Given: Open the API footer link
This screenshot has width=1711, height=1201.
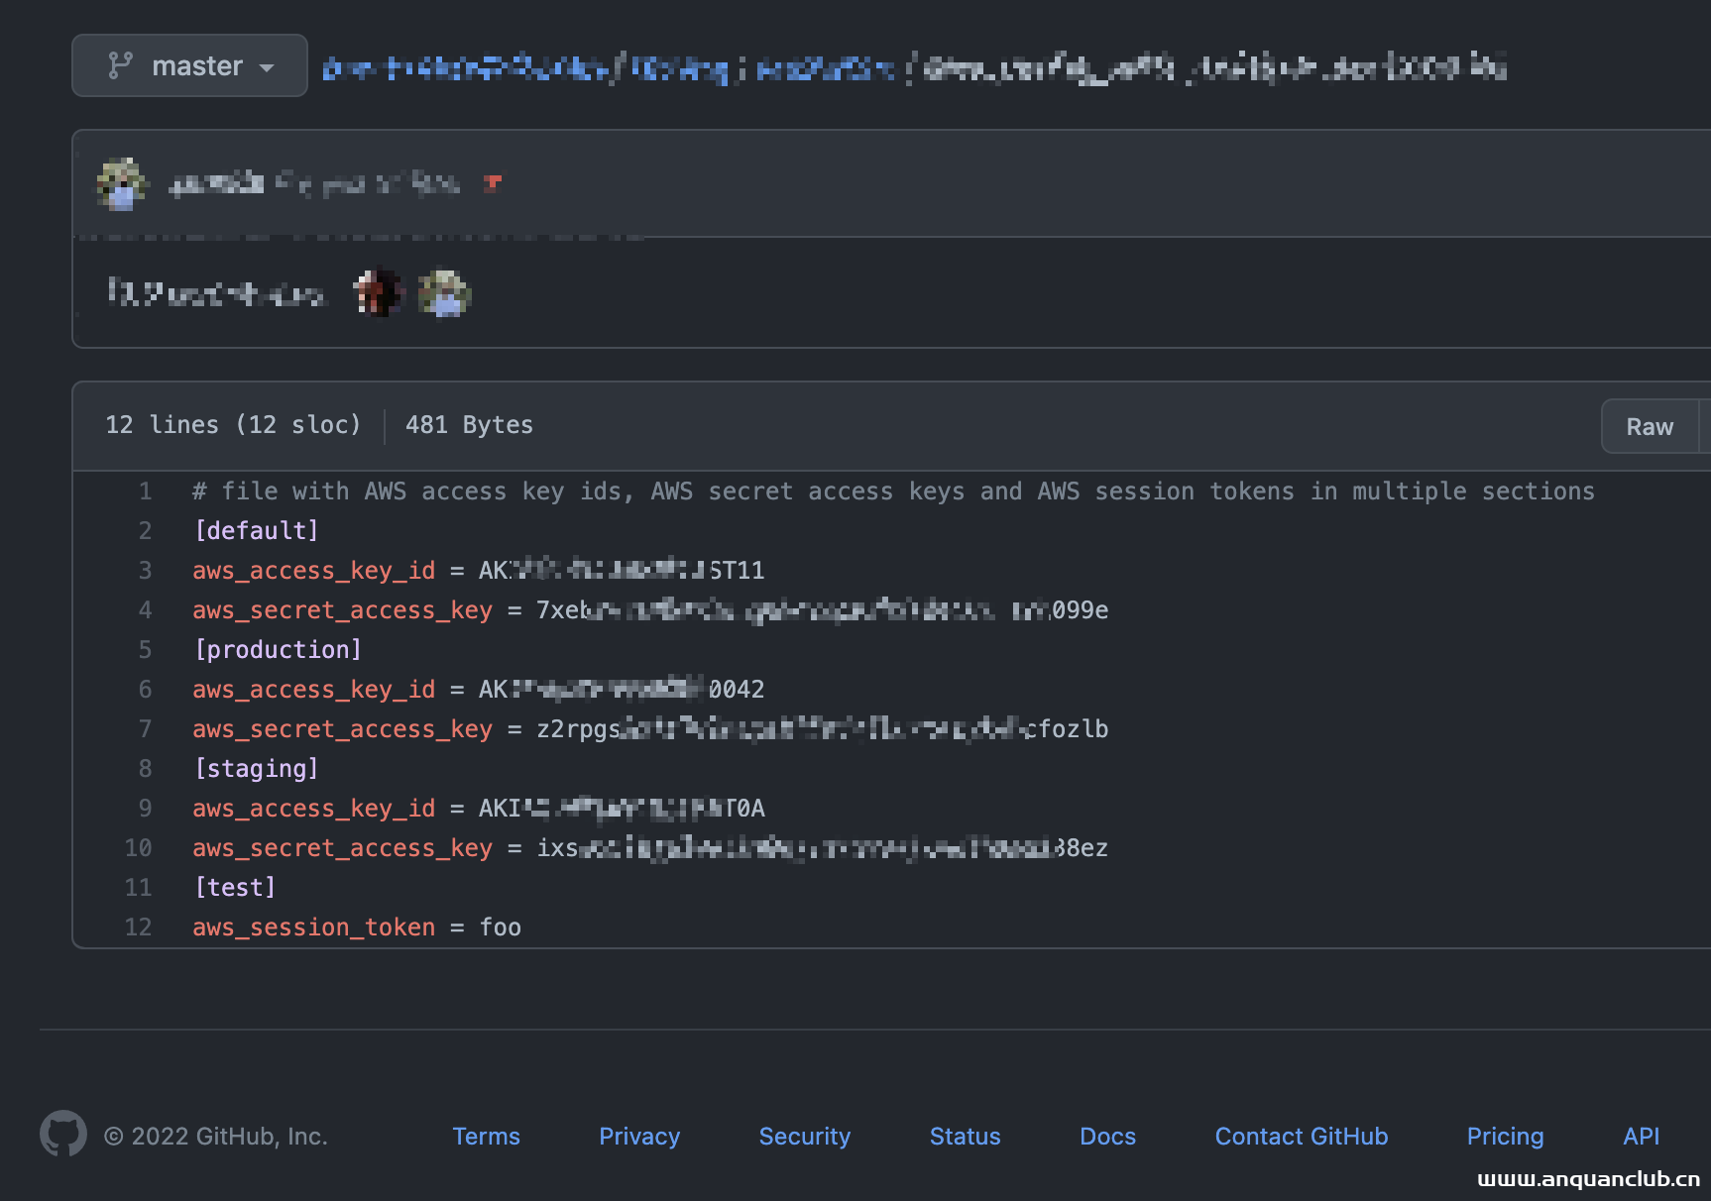Looking at the screenshot, I should [x=1641, y=1137].
